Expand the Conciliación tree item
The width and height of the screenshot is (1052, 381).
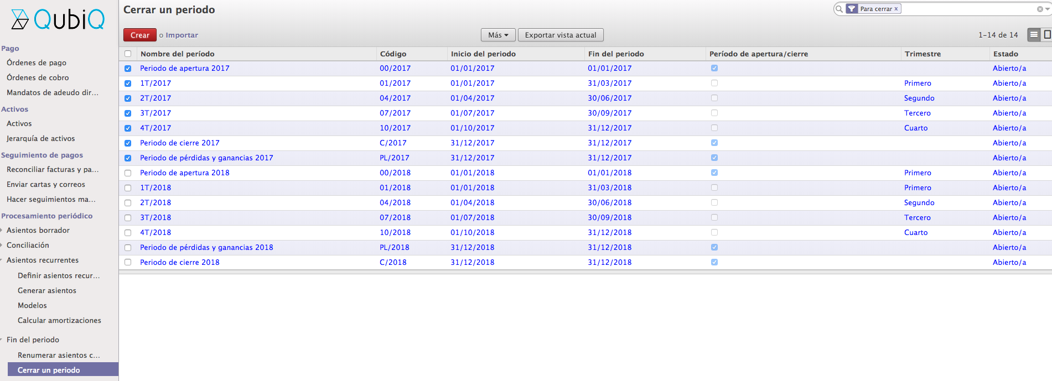[2, 245]
